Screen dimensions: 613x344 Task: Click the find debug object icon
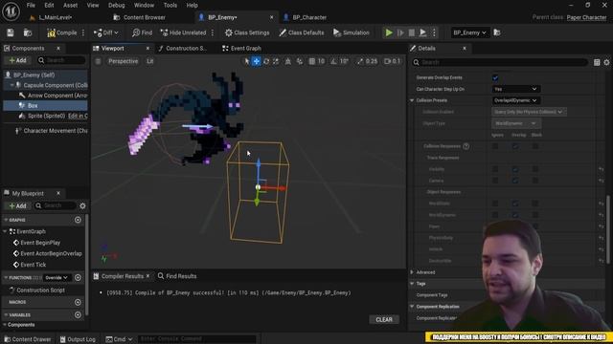pyautogui.click(x=497, y=32)
